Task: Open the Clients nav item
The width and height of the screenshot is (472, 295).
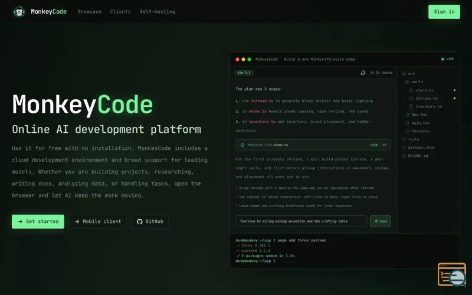Action: click(x=120, y=12)
